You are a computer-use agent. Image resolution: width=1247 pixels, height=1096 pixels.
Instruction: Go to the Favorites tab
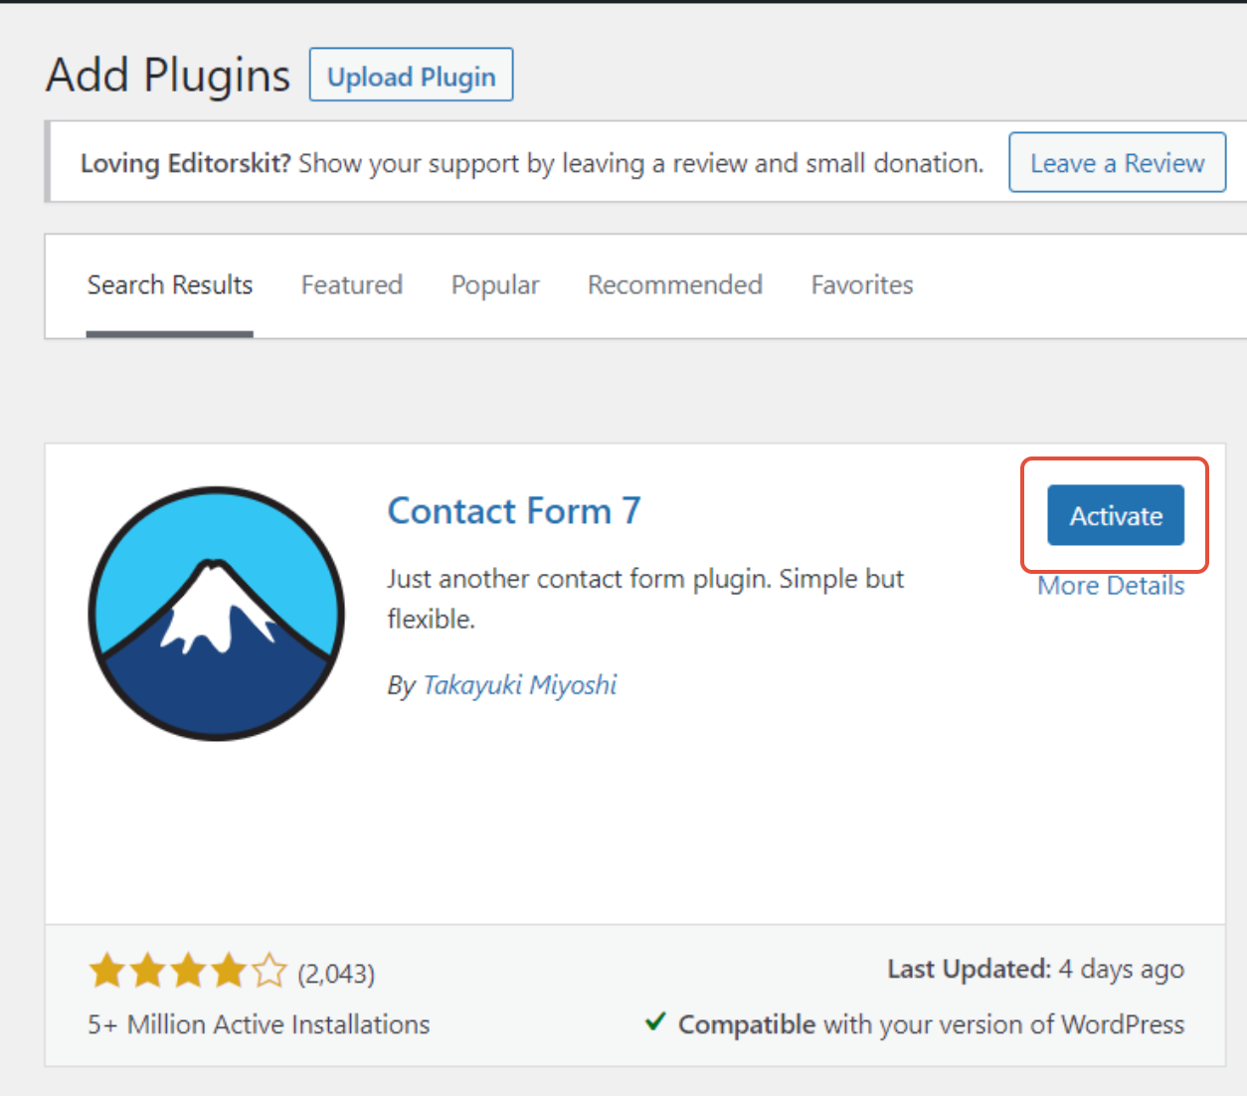coord(862,285)
